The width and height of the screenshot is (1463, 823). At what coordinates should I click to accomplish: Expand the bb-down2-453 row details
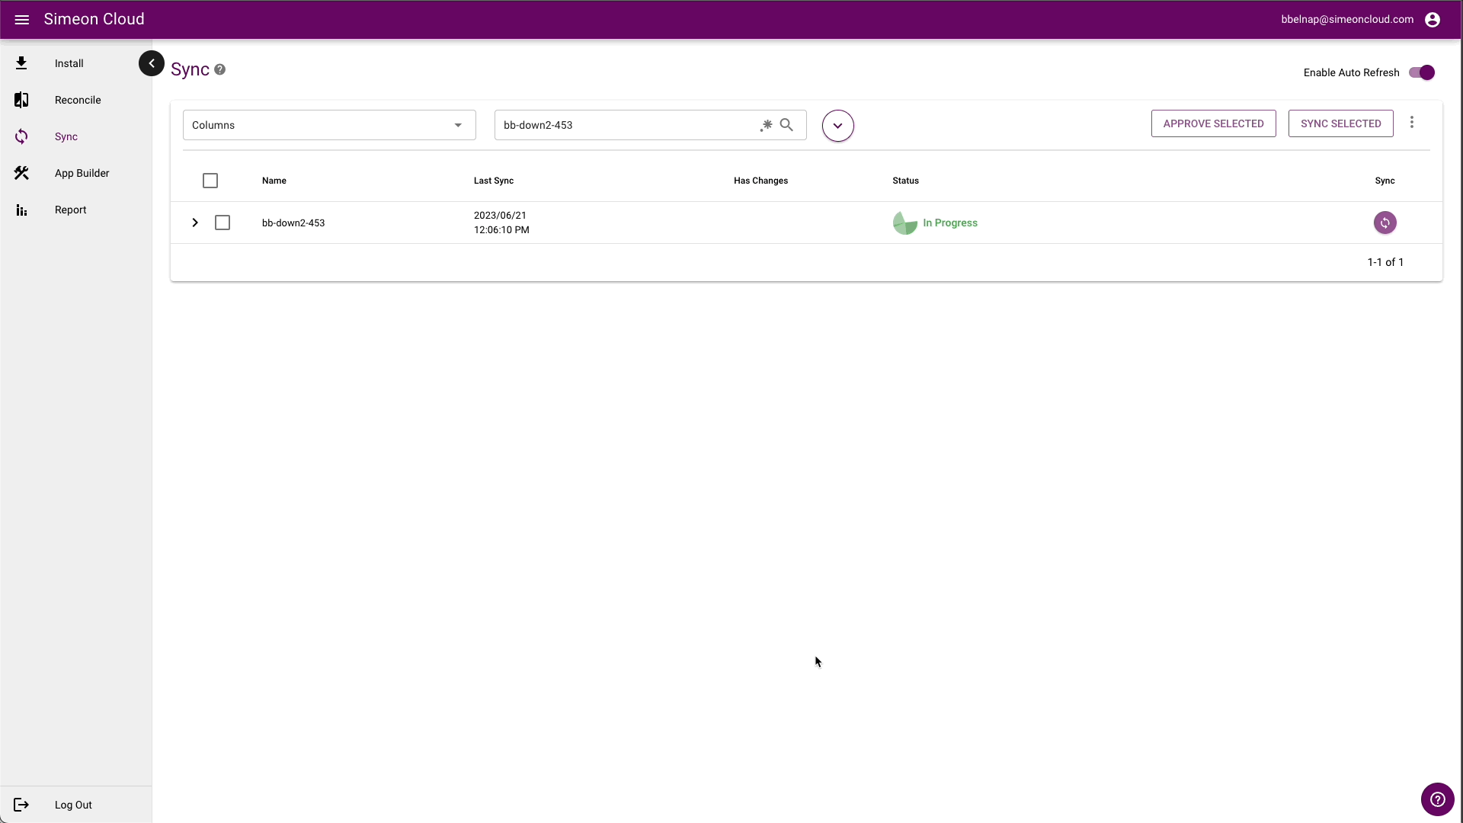[195, 223]
